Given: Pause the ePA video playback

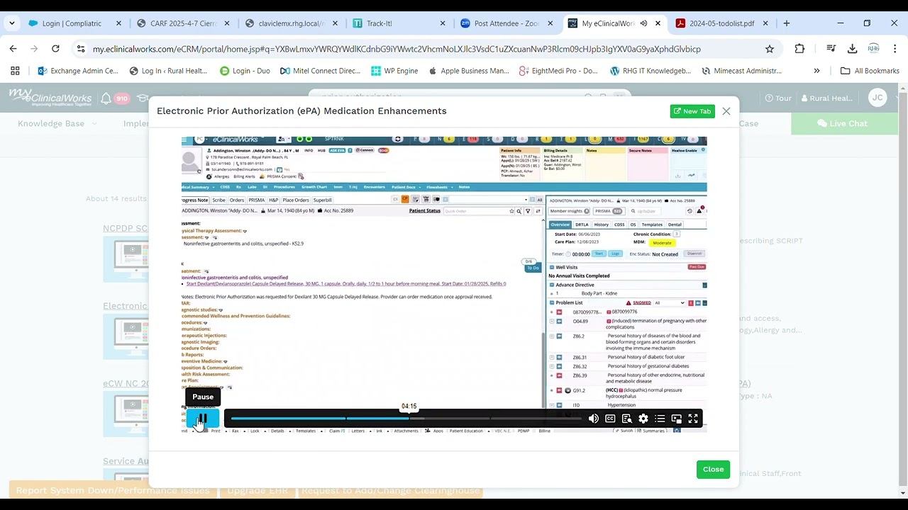Looking at the screenshot, I should [202, 419].
